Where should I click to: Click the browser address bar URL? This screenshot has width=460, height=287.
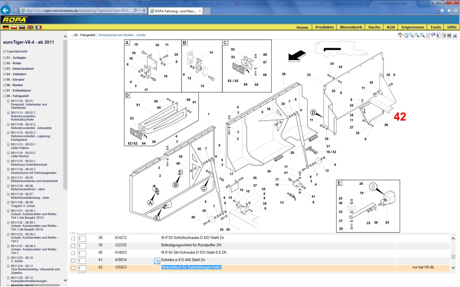[x=79, y=11]
